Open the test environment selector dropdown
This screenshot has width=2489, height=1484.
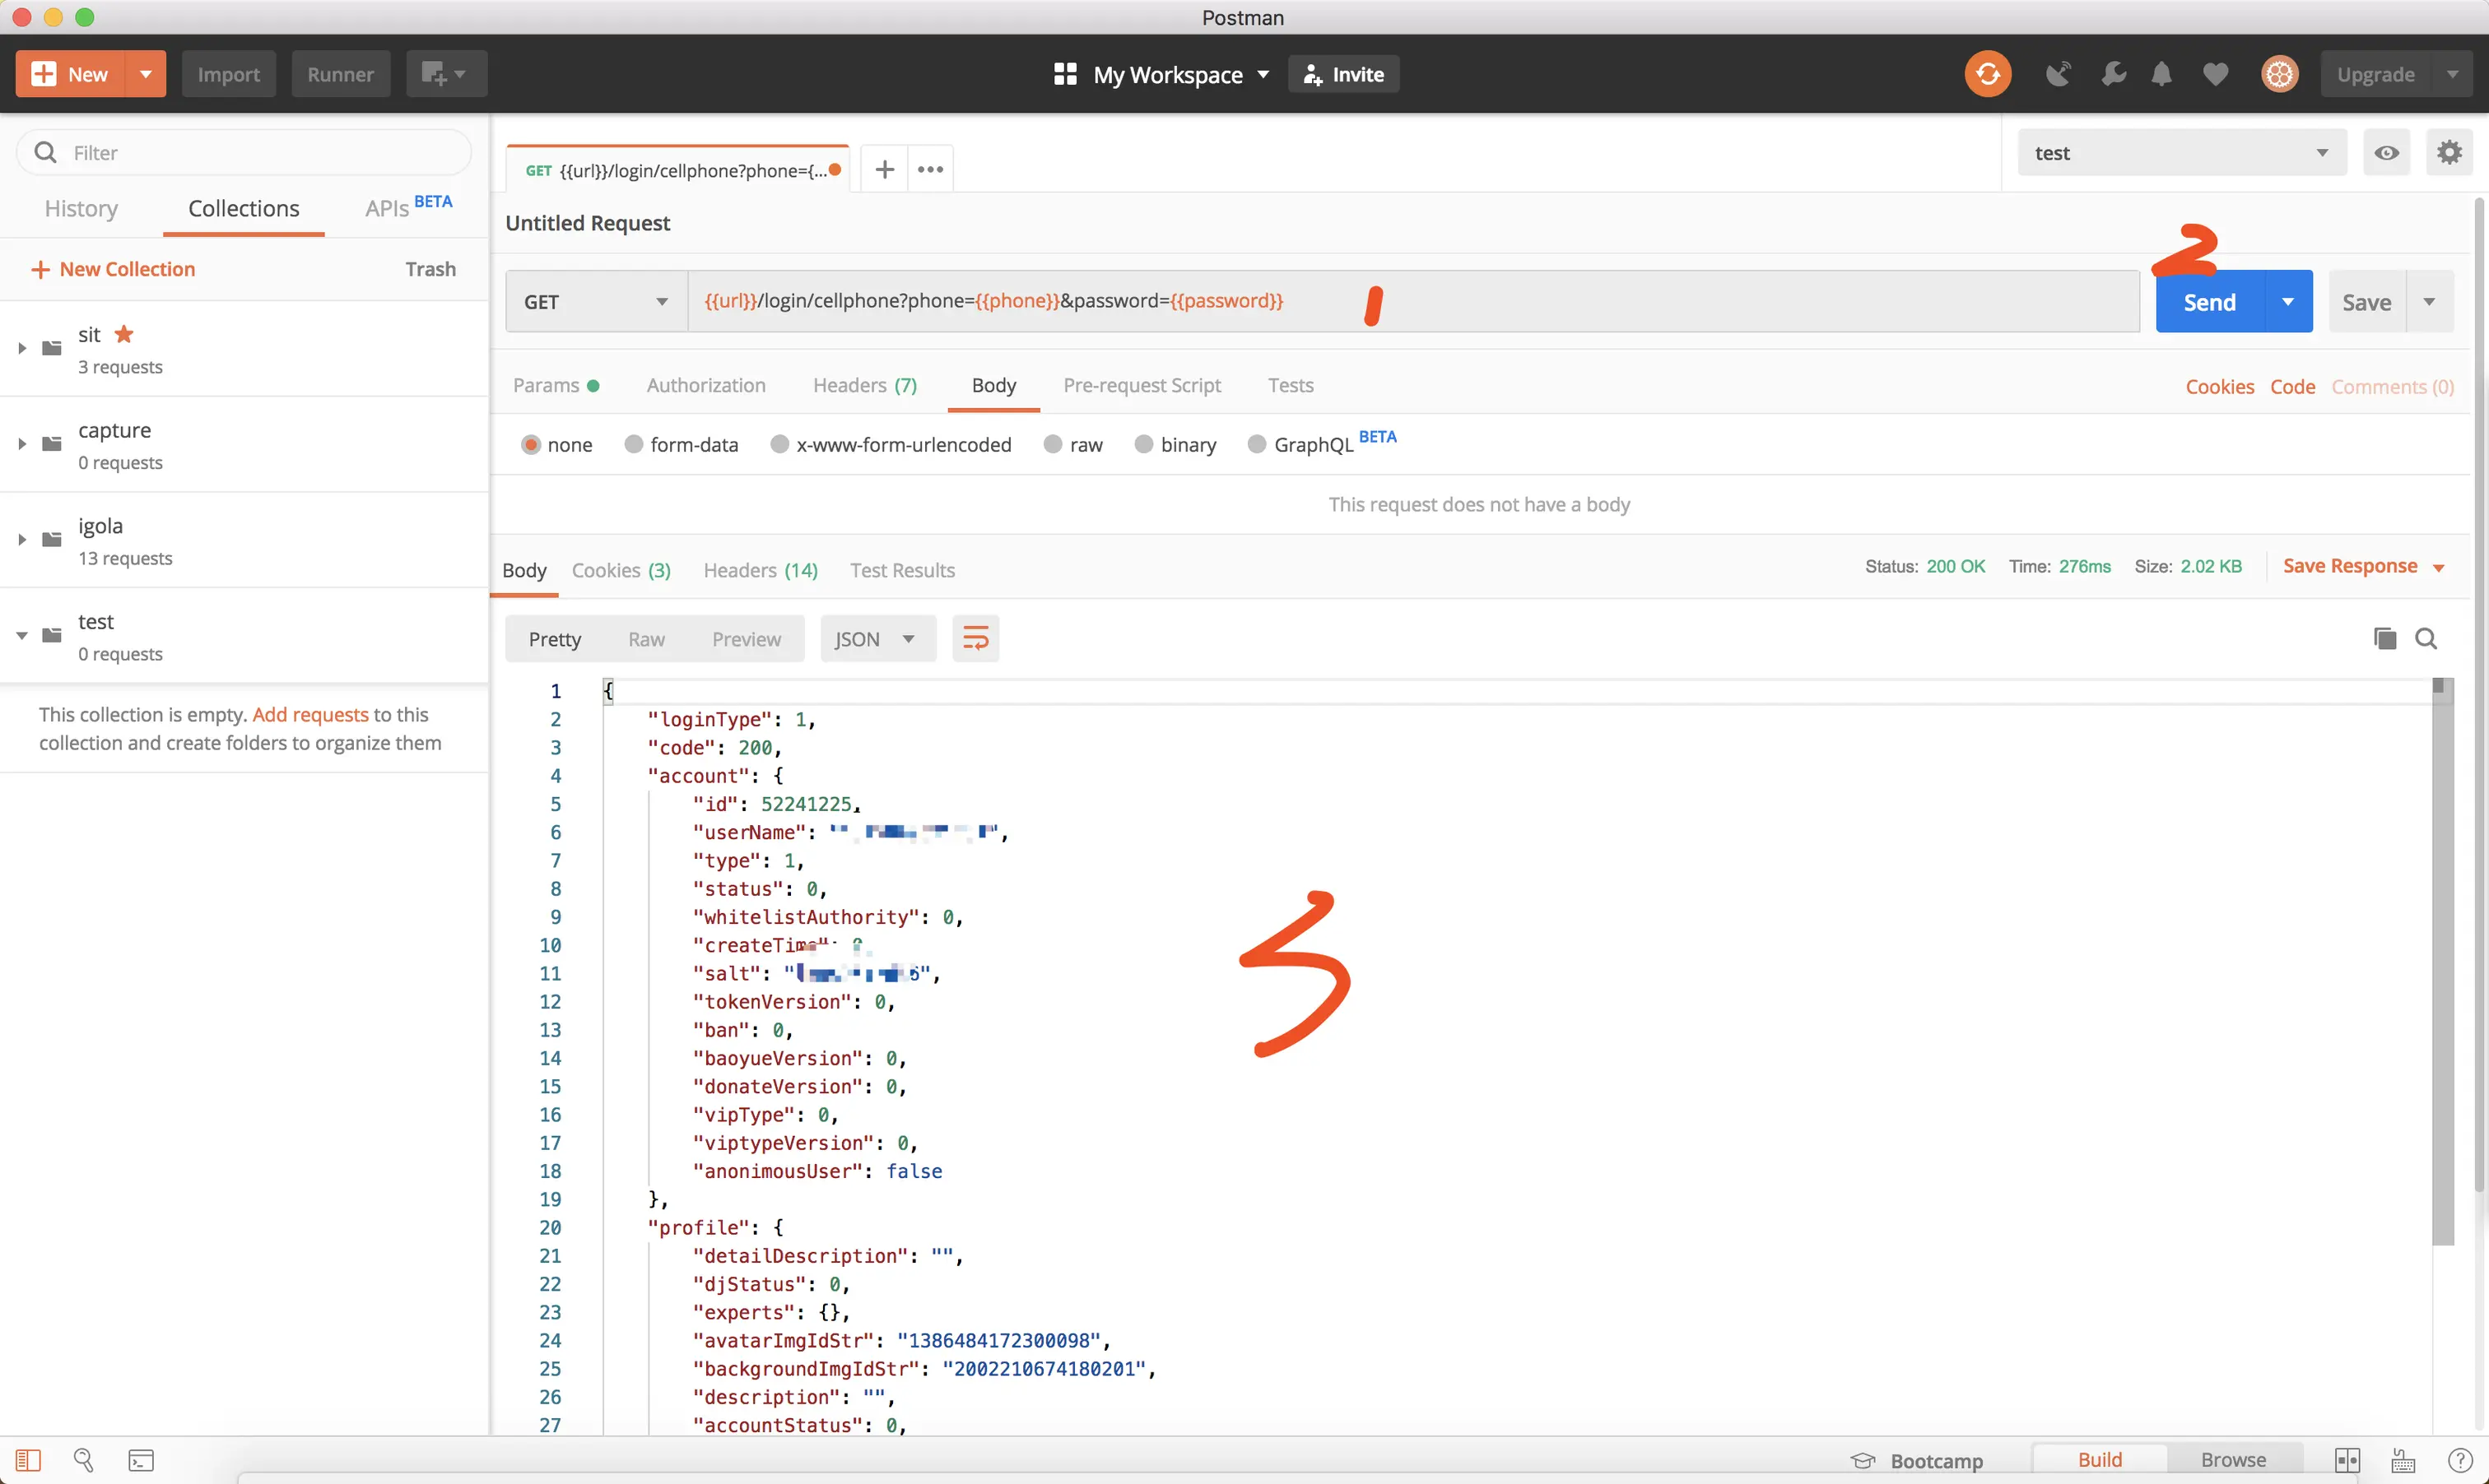[x=2181, y=153]
